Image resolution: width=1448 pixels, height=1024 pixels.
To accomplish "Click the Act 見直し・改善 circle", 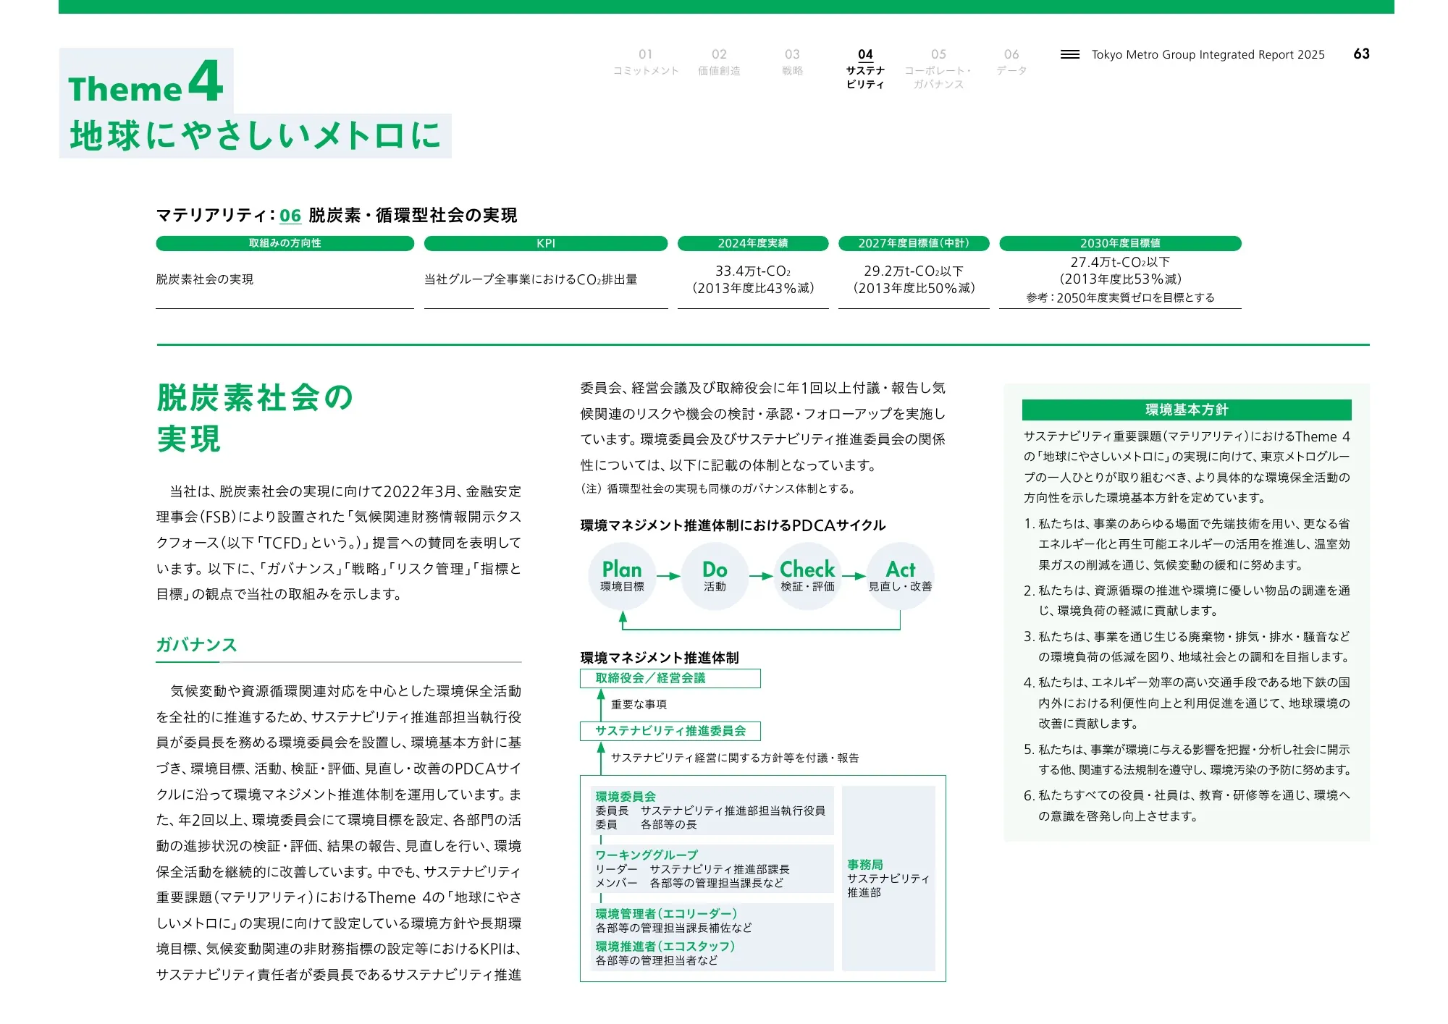I will (x=901, y=576).
